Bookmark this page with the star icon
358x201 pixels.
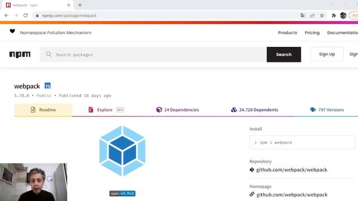322,16
